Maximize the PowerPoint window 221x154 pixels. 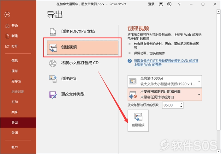click(x=203, y=4)
